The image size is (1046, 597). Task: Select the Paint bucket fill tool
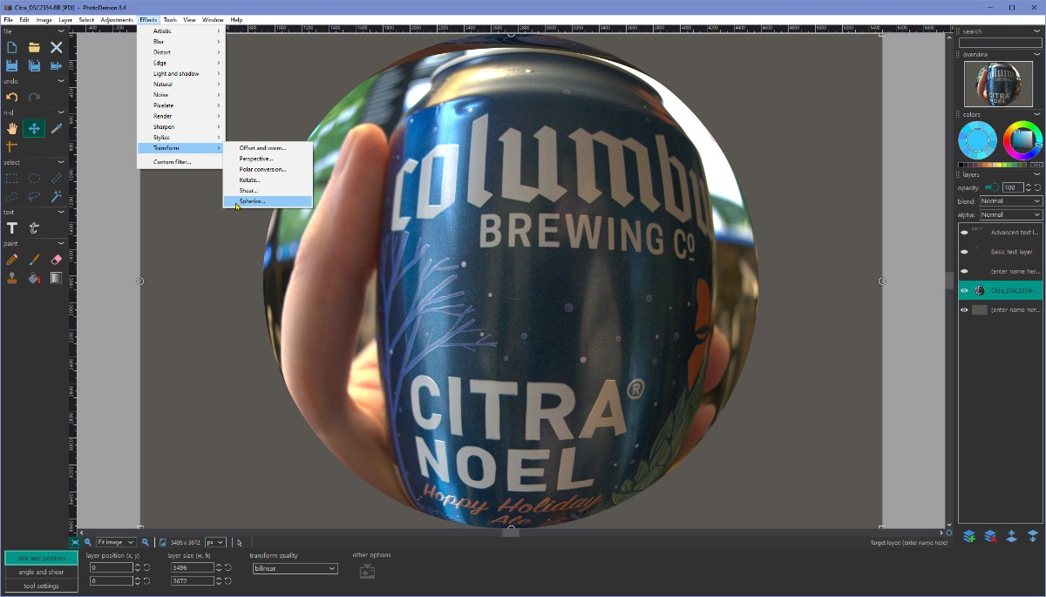(34, 278)
